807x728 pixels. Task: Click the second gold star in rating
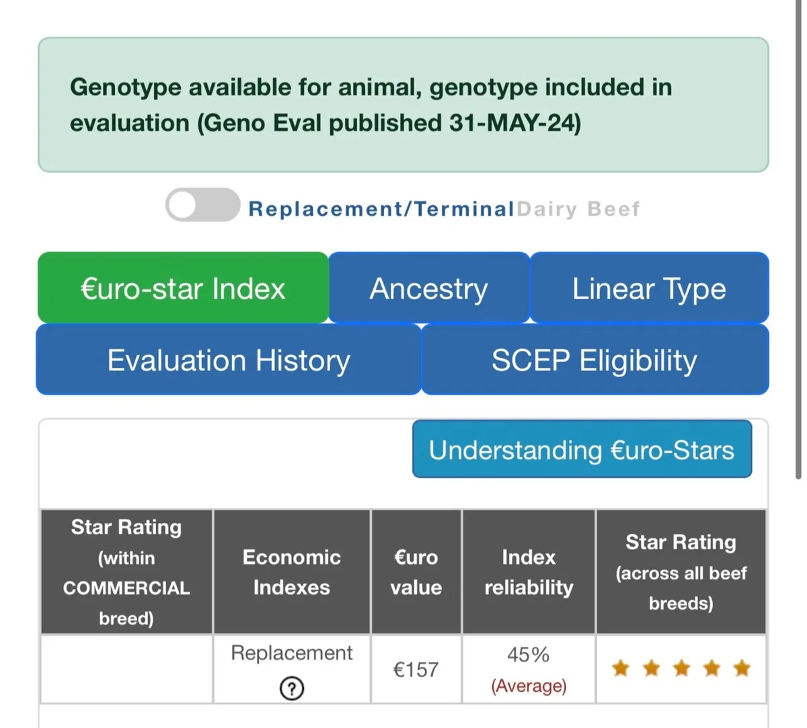651,668
